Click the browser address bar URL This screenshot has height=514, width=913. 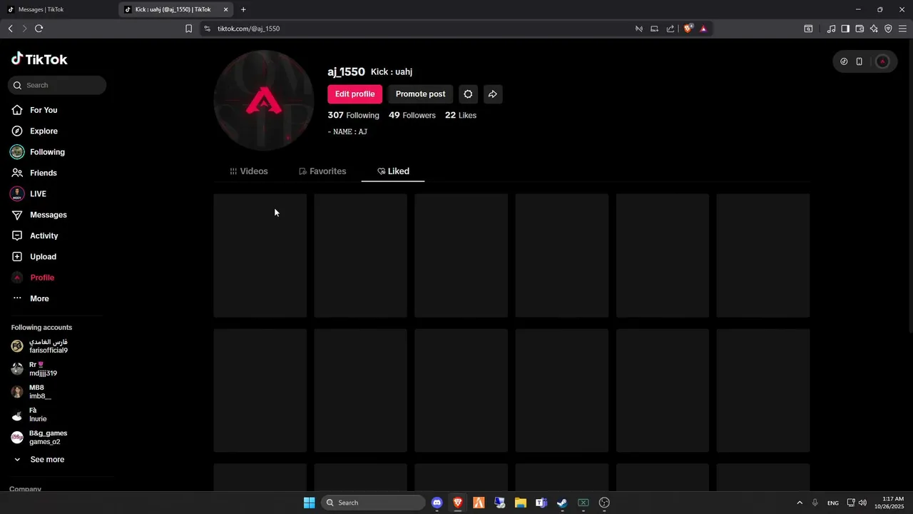click(248, 29)
